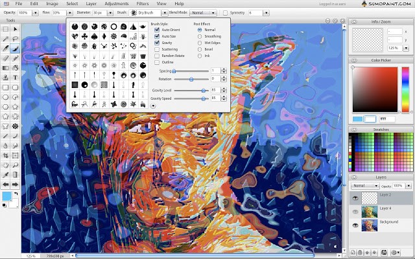Pick the Crop tool

tap(5, 155)
